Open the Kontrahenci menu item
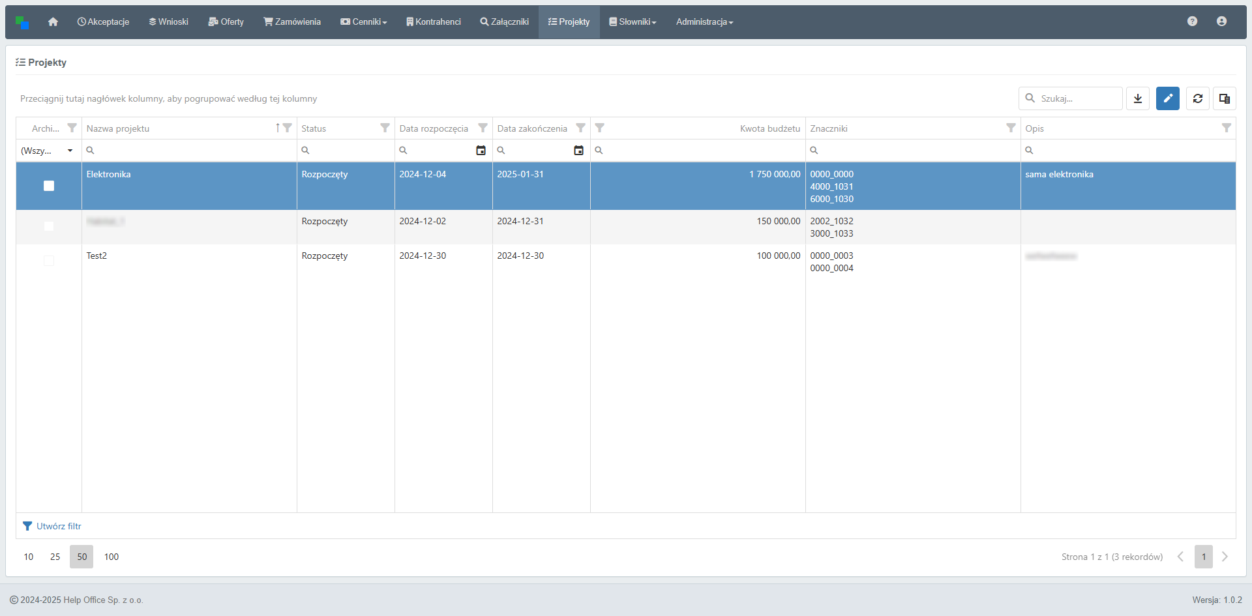This screenshot has width=1252, height=616. pos(434,22)
